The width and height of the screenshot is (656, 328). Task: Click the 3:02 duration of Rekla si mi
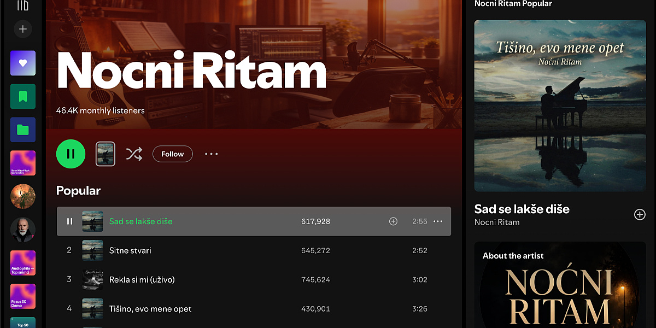tap(419, 279)
